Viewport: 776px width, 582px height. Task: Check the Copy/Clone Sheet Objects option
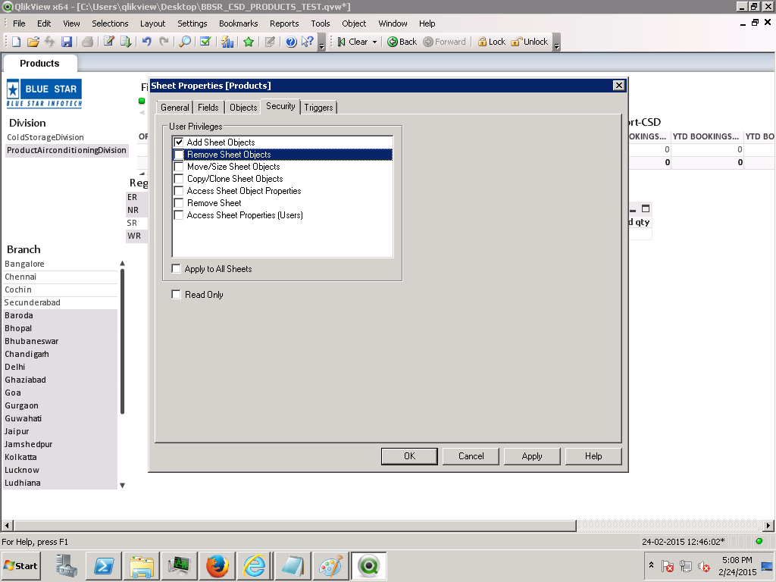coord(179,179)
